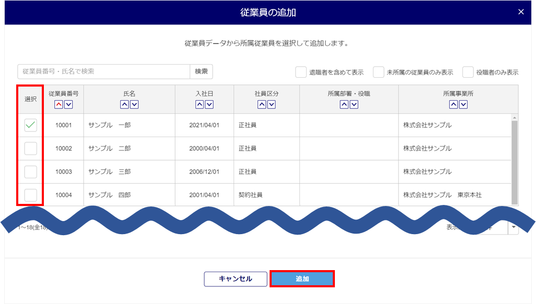Viewport: 536px width, 304px height.
Task: Sort 氏名 column ascending
Action: pos(124,105)
